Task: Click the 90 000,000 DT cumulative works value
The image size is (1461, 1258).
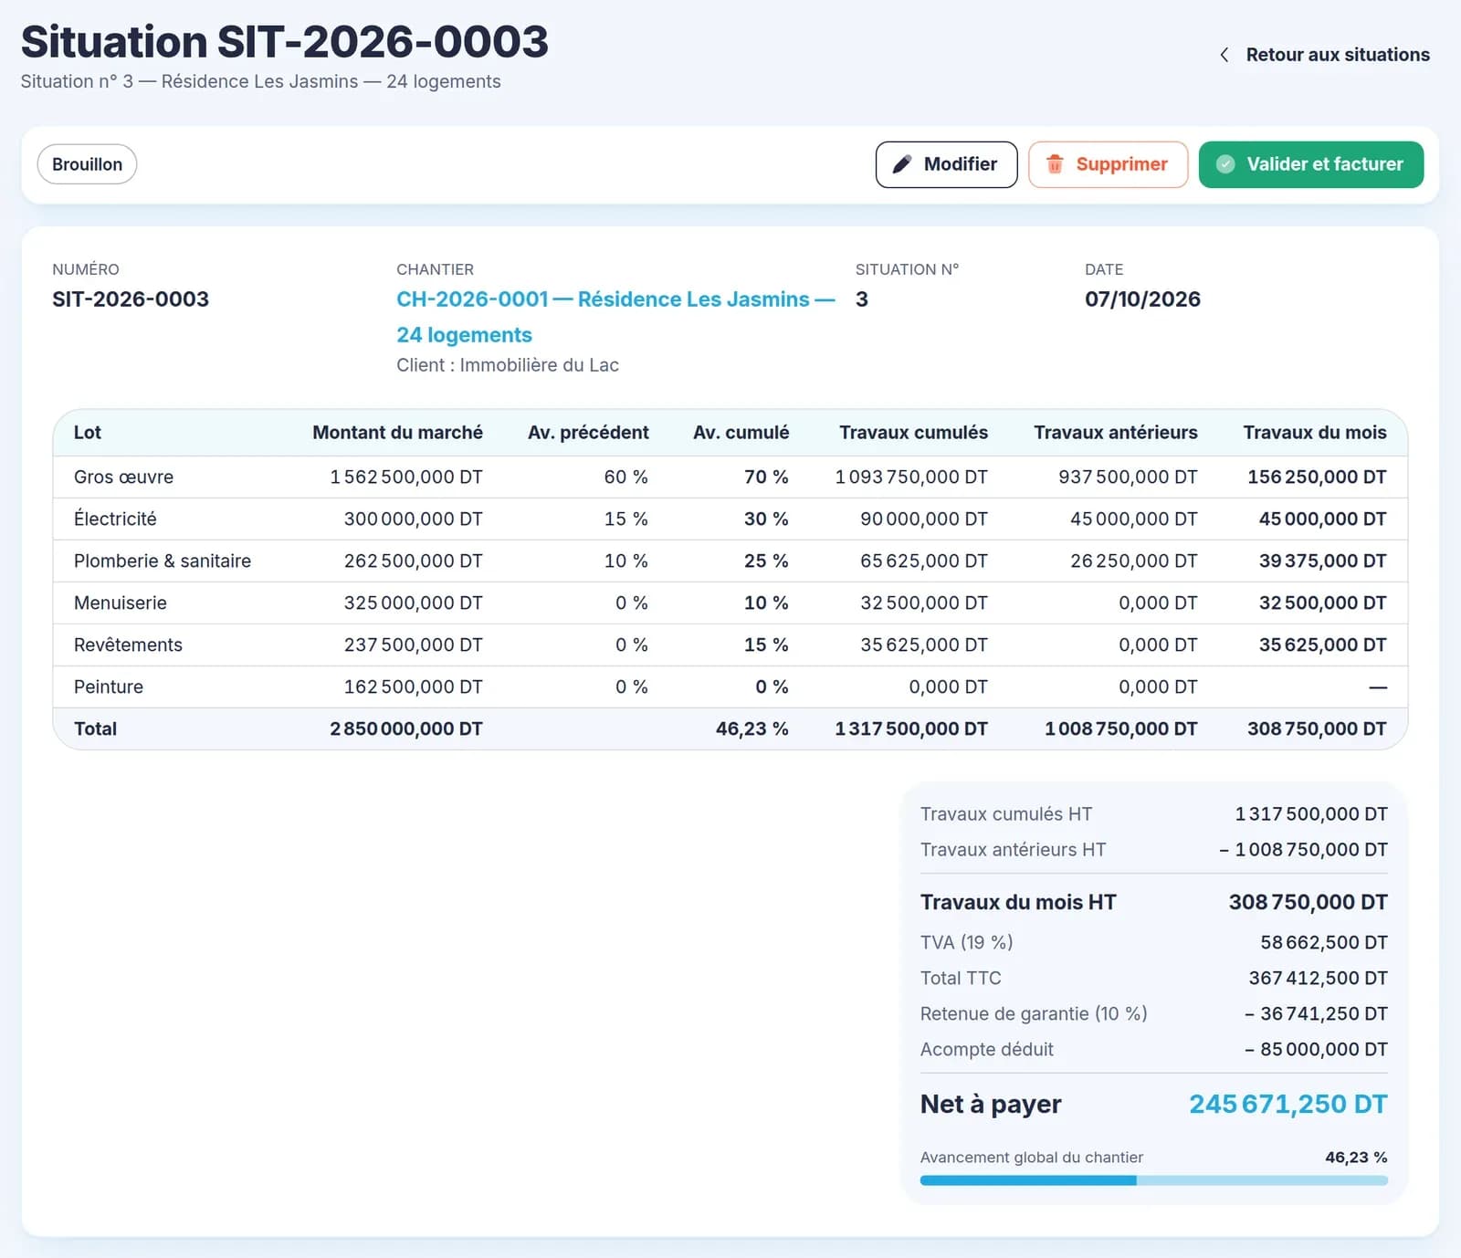Action: pos(923,519)
